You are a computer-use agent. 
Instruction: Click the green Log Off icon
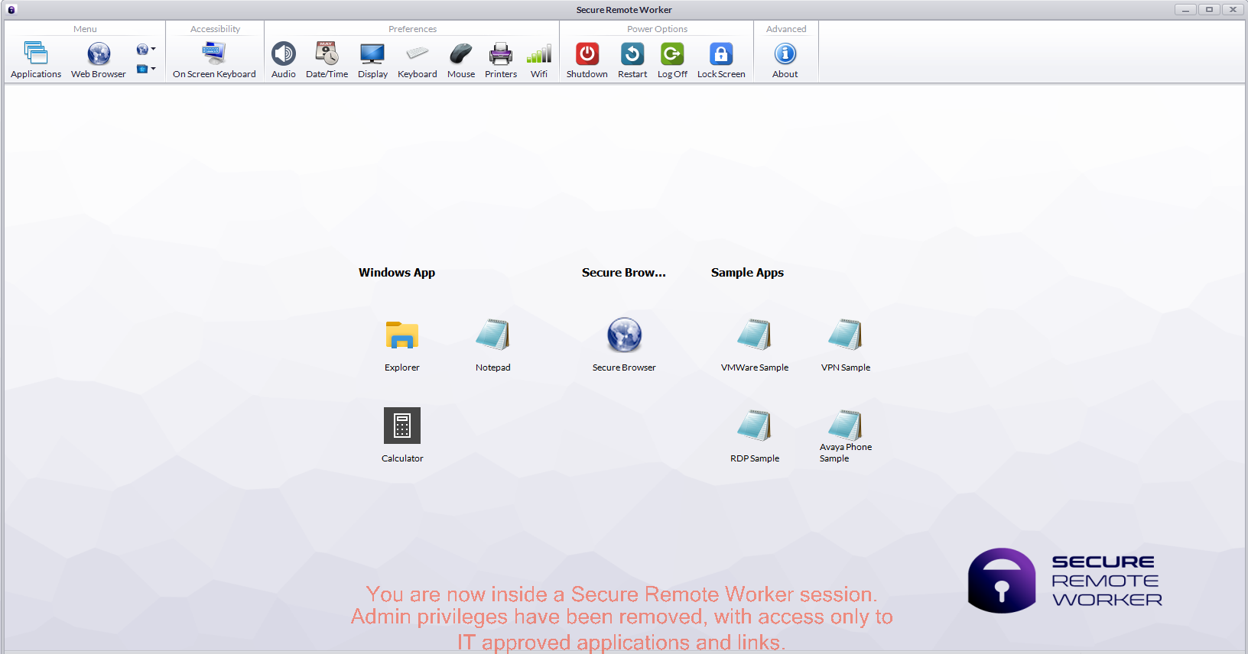(x=672, y=53)
